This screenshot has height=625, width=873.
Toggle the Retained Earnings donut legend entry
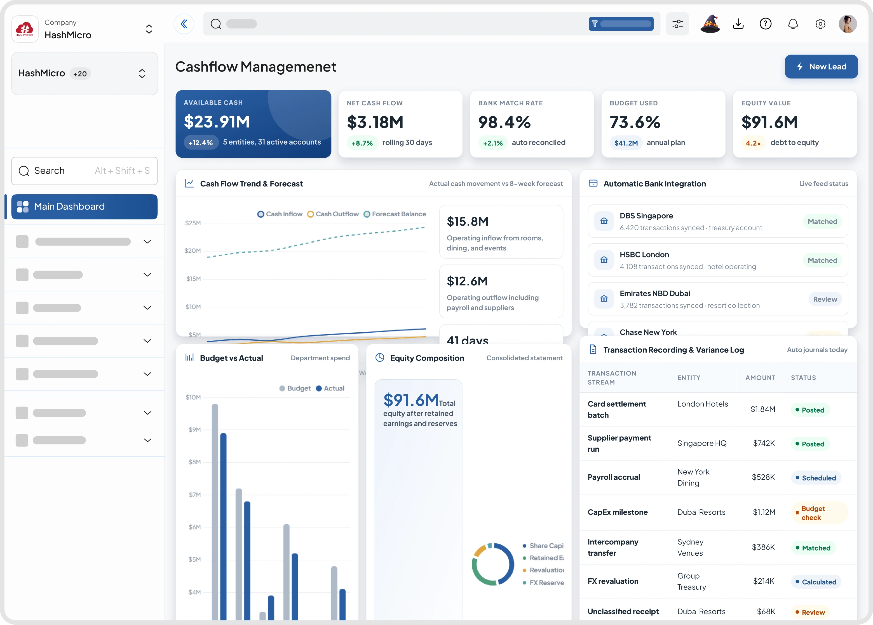click(543, 558)
